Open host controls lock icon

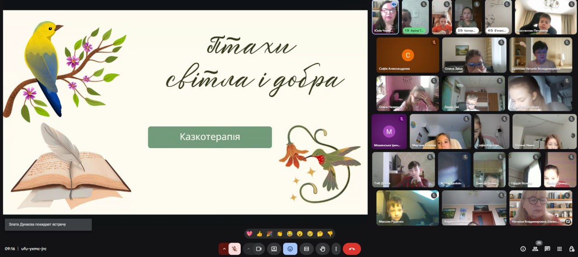click(571, 248)
